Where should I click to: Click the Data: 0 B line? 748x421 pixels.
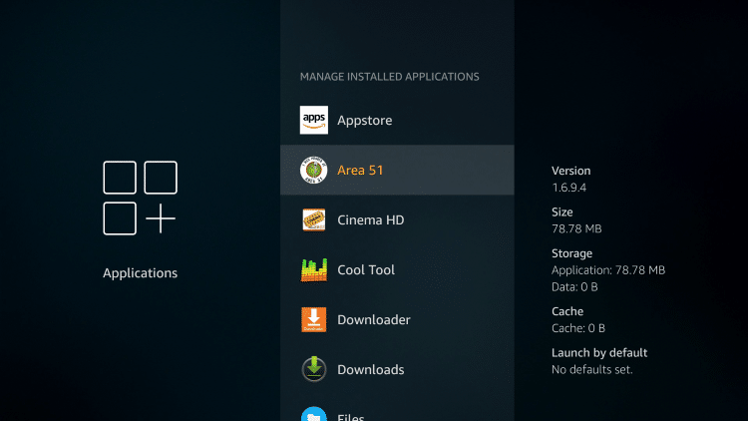(574, 287)
